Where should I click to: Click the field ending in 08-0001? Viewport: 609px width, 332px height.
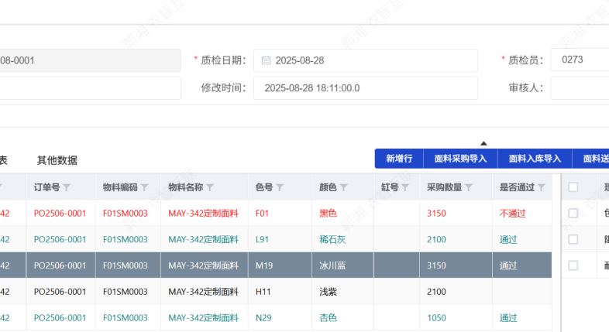(x=90, y=60)
